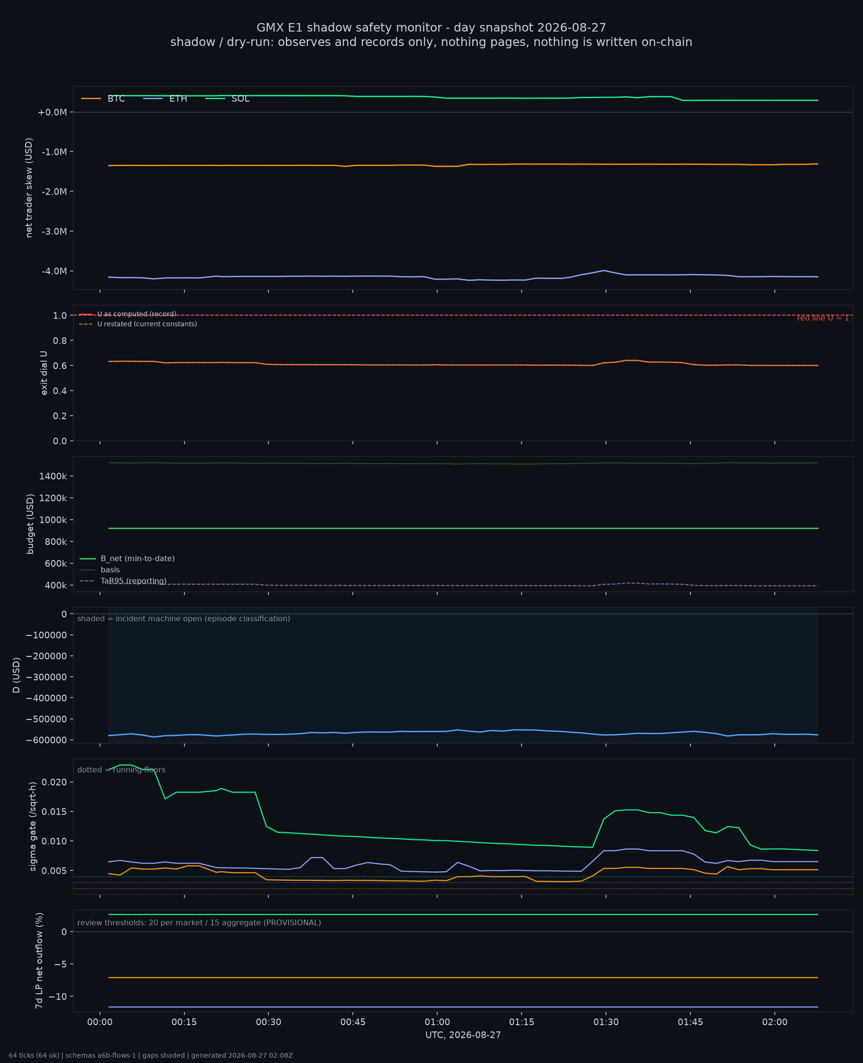This screenshot has height=1063, width=863.
Task: Click the 'budget (USD)' axis label
Action: [30, 524]
